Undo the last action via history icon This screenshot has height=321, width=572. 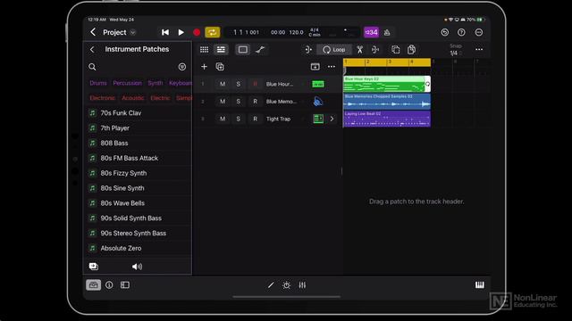click(445, 32)
